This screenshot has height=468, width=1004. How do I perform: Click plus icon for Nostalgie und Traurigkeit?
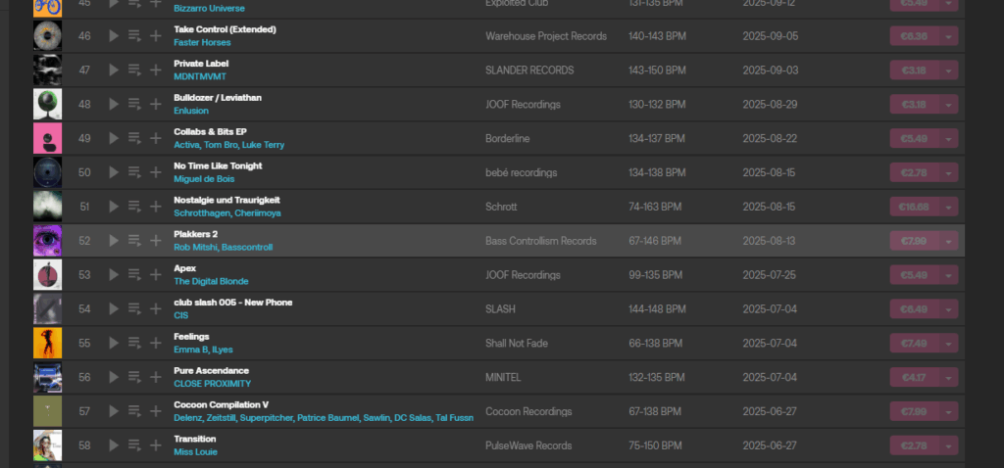tap(156, 207)
